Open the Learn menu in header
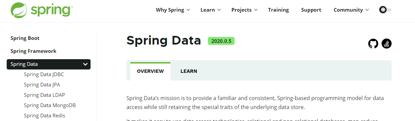415x121 pixels. (211, 10)
